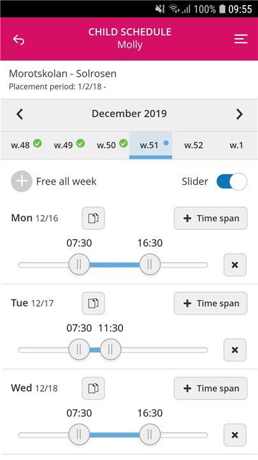The height and width of the screenshot is (460, 258).
Task: Select week w.49 tab
Action: point(69,145)
